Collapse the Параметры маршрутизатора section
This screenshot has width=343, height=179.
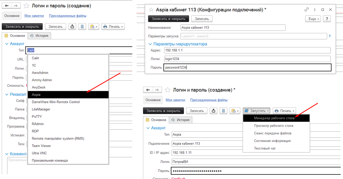click(x=150, y=44)
